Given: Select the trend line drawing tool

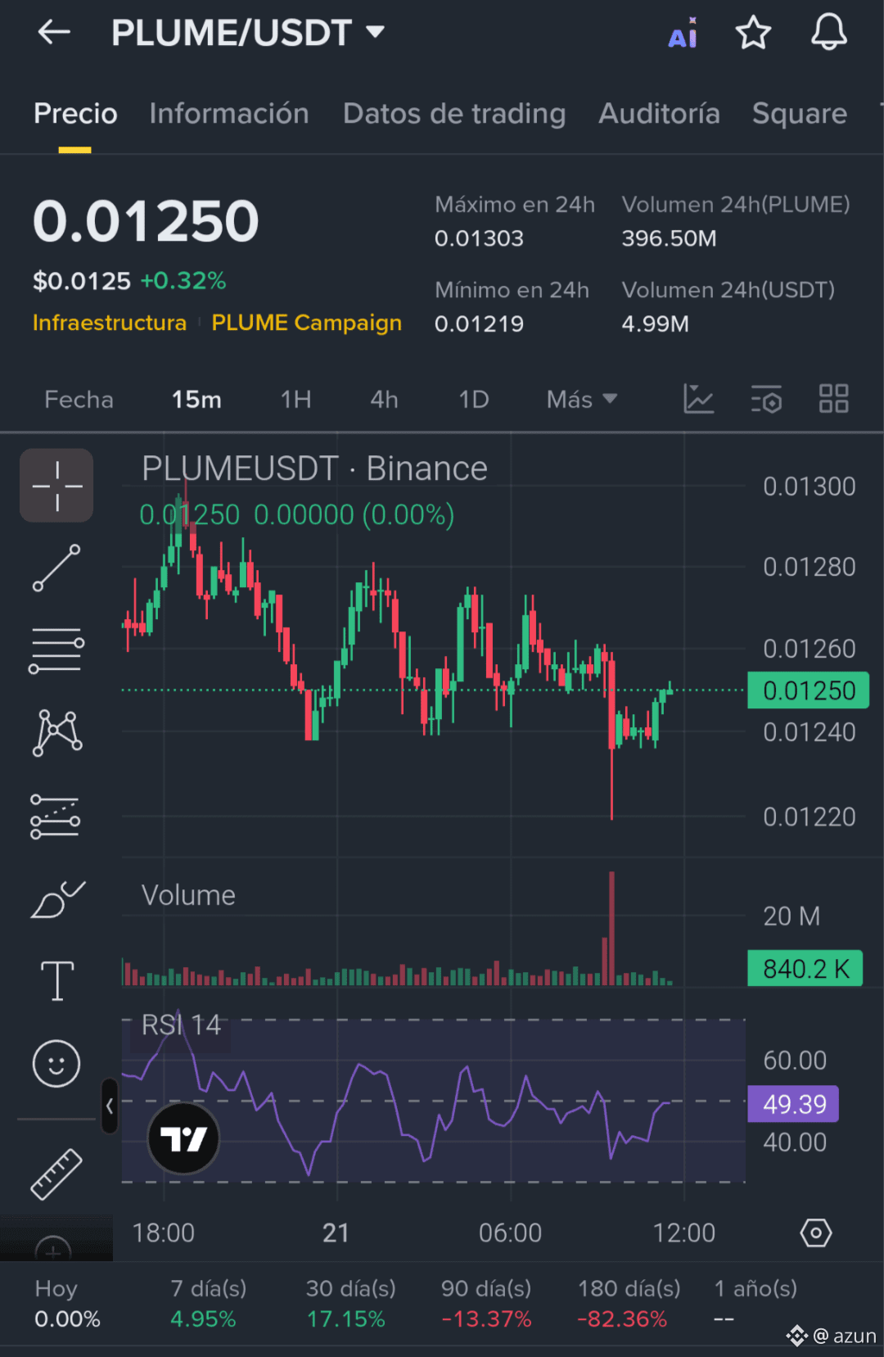Looking at the screenshot, I should point(56,568).
